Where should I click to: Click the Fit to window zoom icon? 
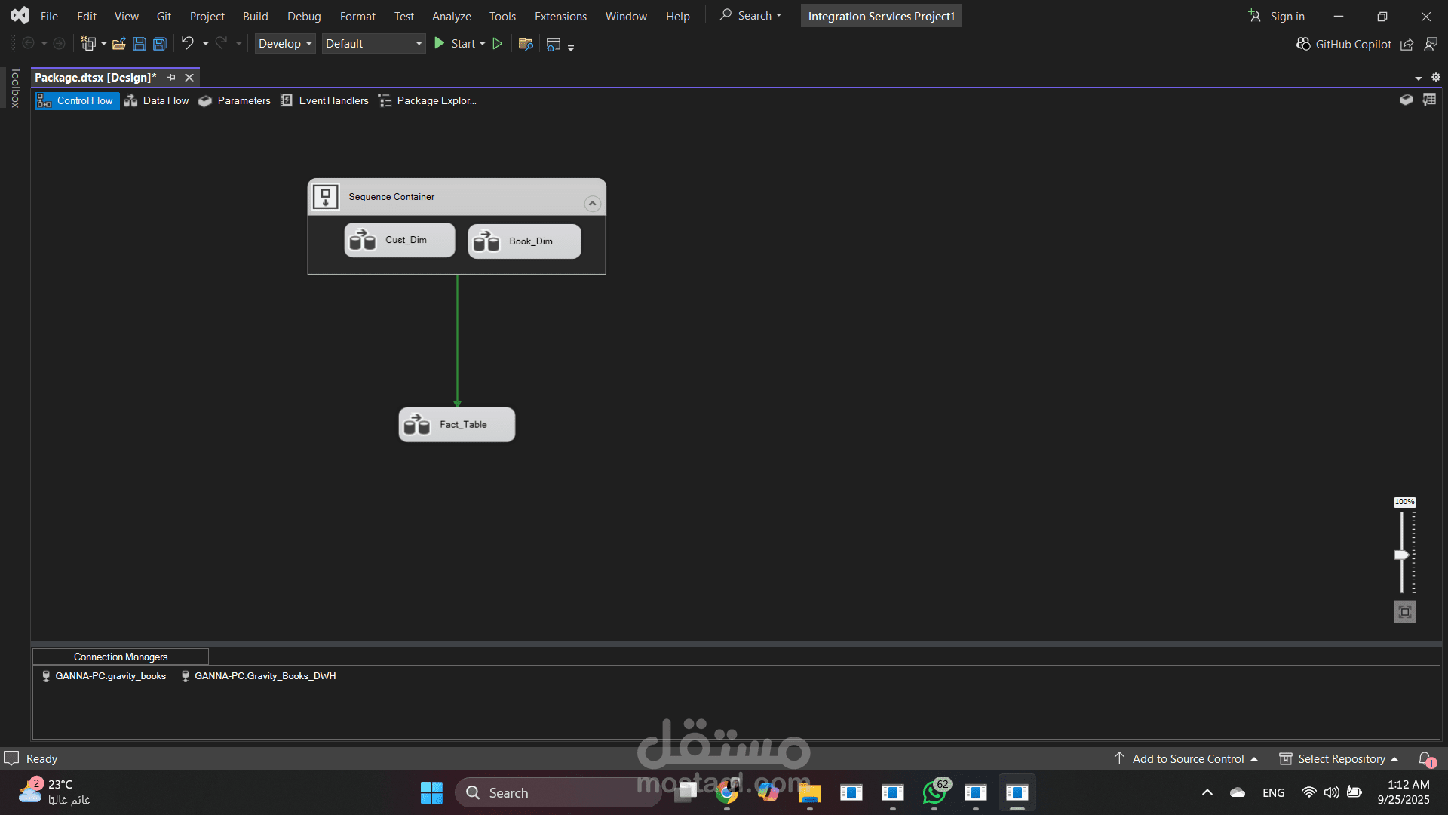tap(1404, 612)
